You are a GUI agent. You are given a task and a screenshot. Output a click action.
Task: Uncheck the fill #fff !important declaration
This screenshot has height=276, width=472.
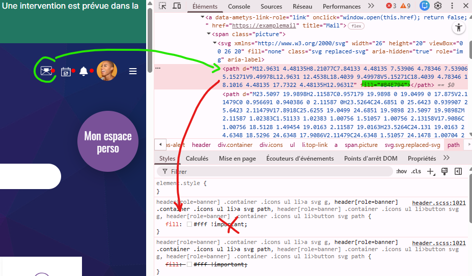tap(162, 224)
